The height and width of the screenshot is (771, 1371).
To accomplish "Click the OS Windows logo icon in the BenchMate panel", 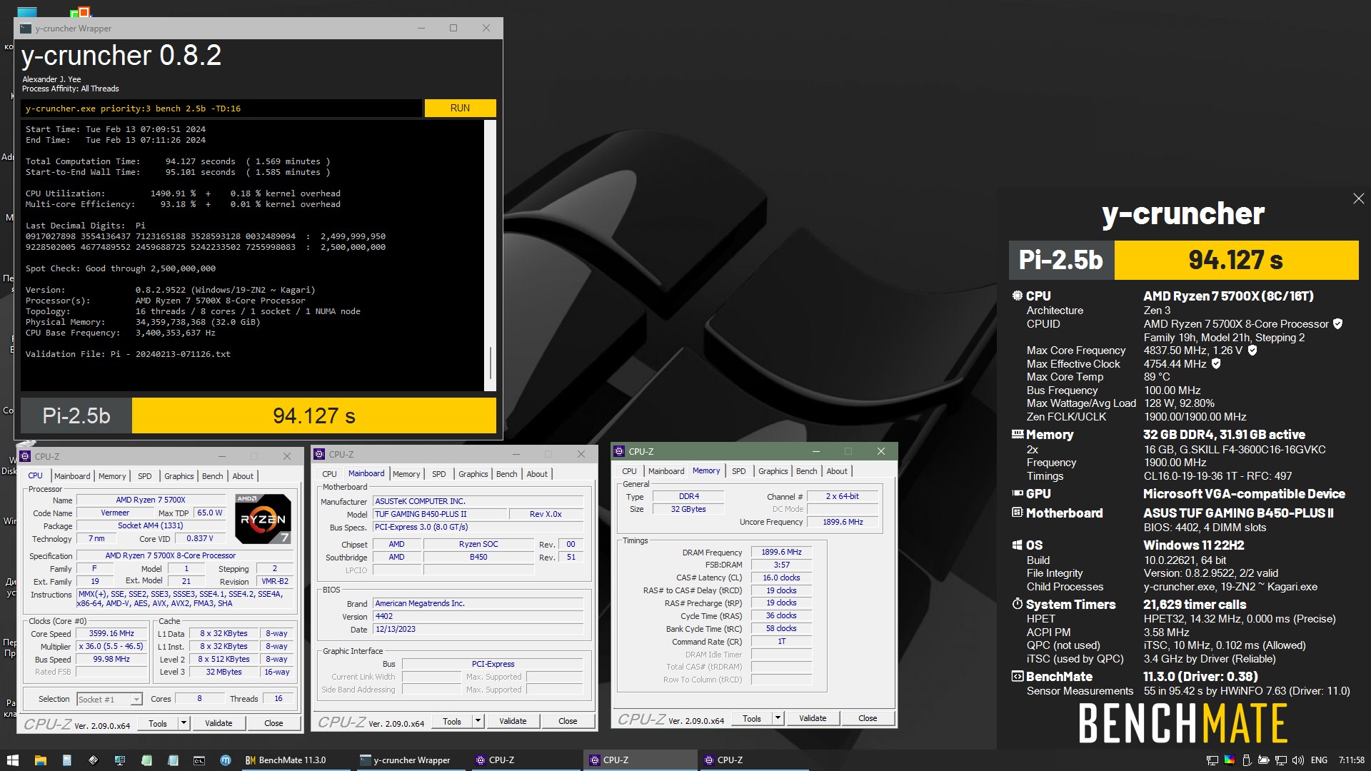I will click(1018, 545).
